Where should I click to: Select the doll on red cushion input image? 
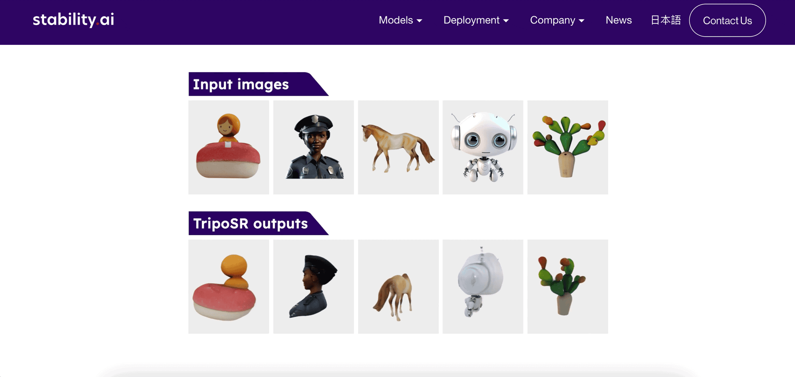point(229,147)
